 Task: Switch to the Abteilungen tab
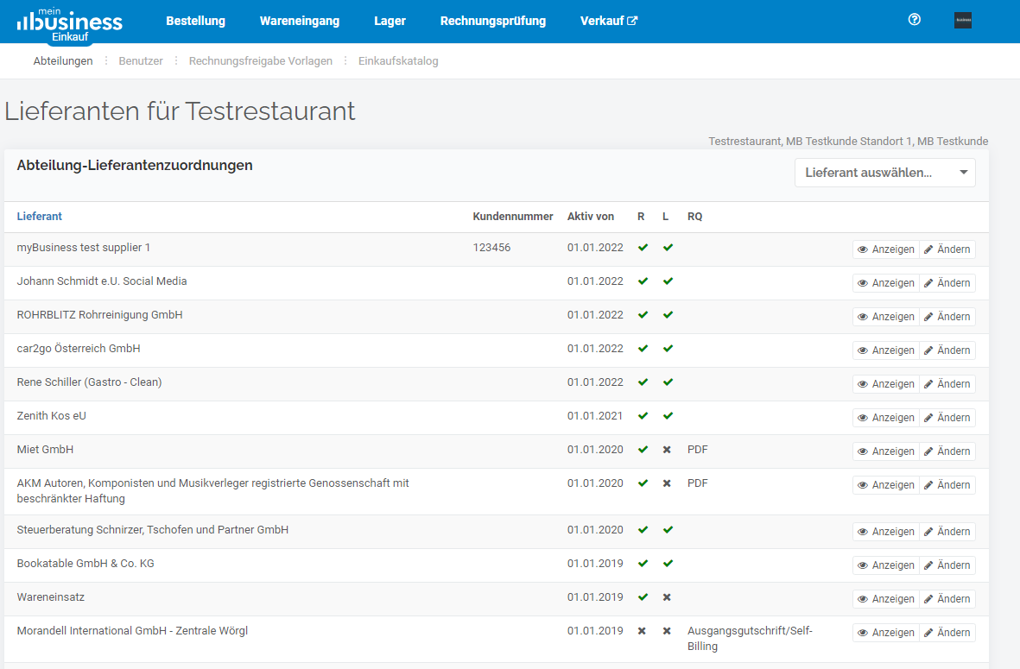coord(63,61)
